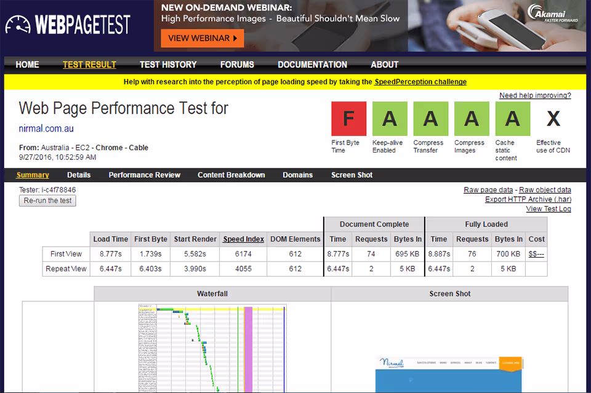Click the View Webinar button

pyautogui.click(x=203, y=38)
